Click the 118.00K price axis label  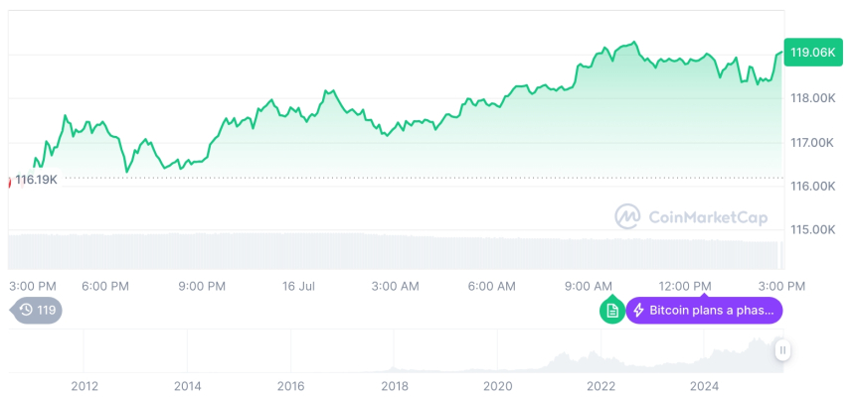point(811,98)
